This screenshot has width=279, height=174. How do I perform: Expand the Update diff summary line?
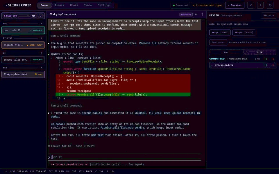[x=78, y=58]
